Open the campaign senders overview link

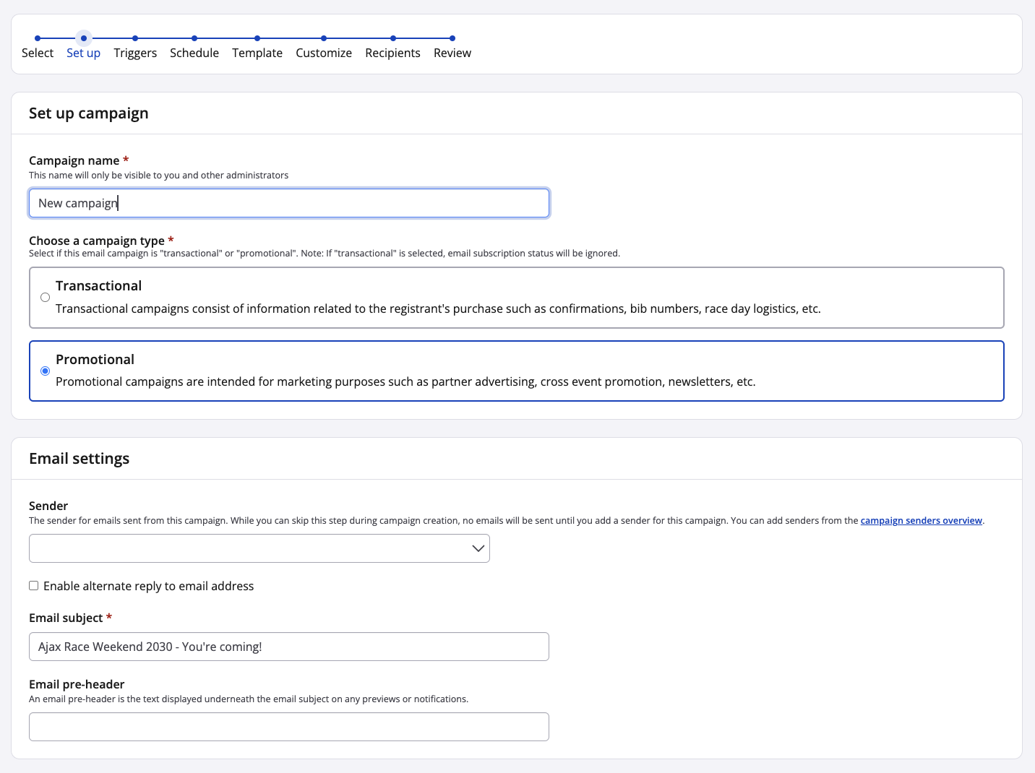921,521
